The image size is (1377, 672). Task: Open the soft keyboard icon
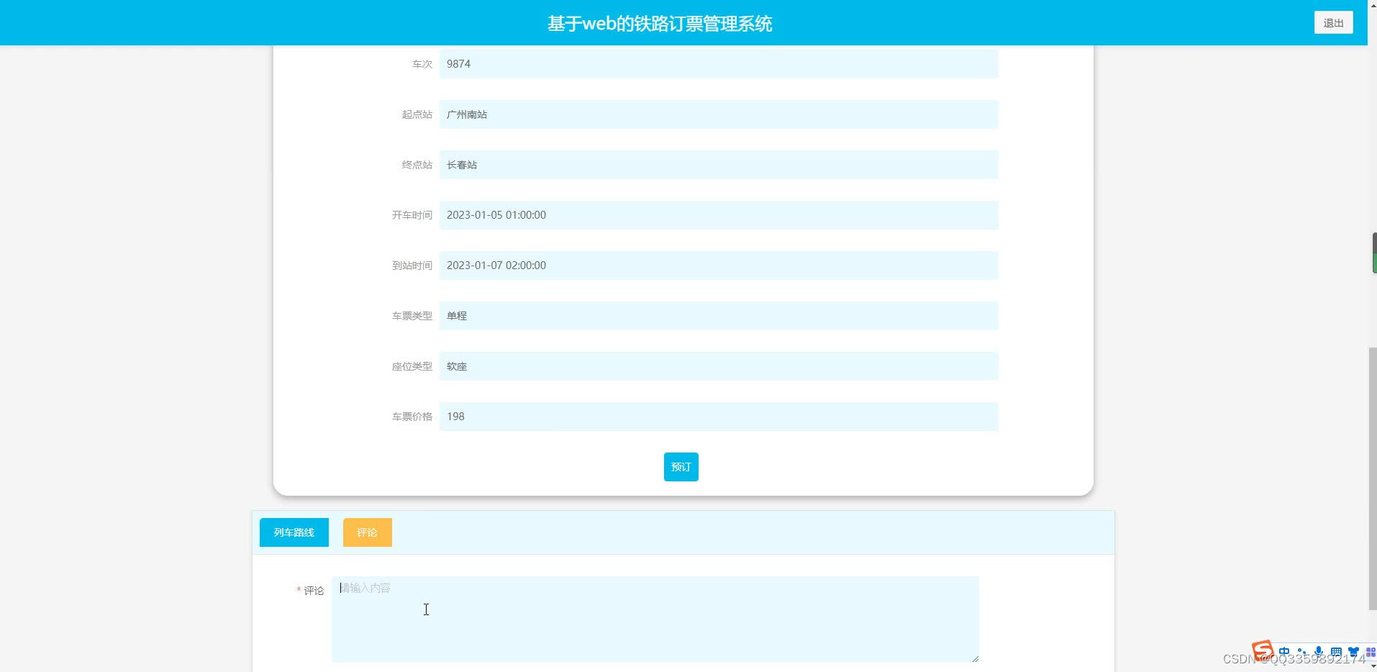(1336, 652)
